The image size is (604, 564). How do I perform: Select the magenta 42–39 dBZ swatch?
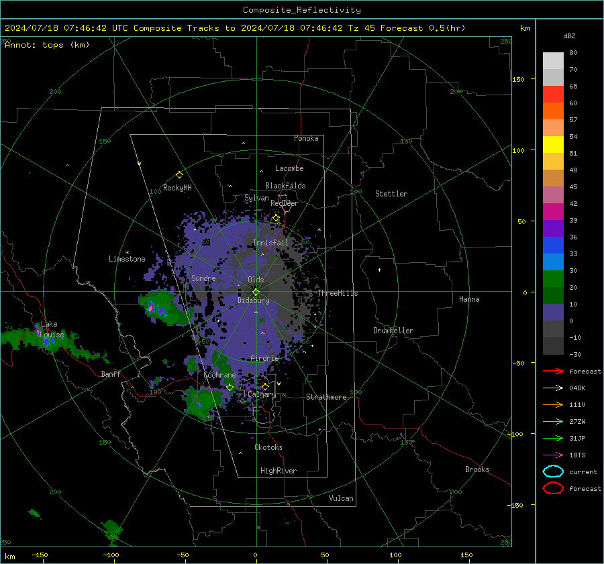553,212
